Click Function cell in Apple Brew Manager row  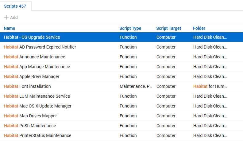pos(128,76)
